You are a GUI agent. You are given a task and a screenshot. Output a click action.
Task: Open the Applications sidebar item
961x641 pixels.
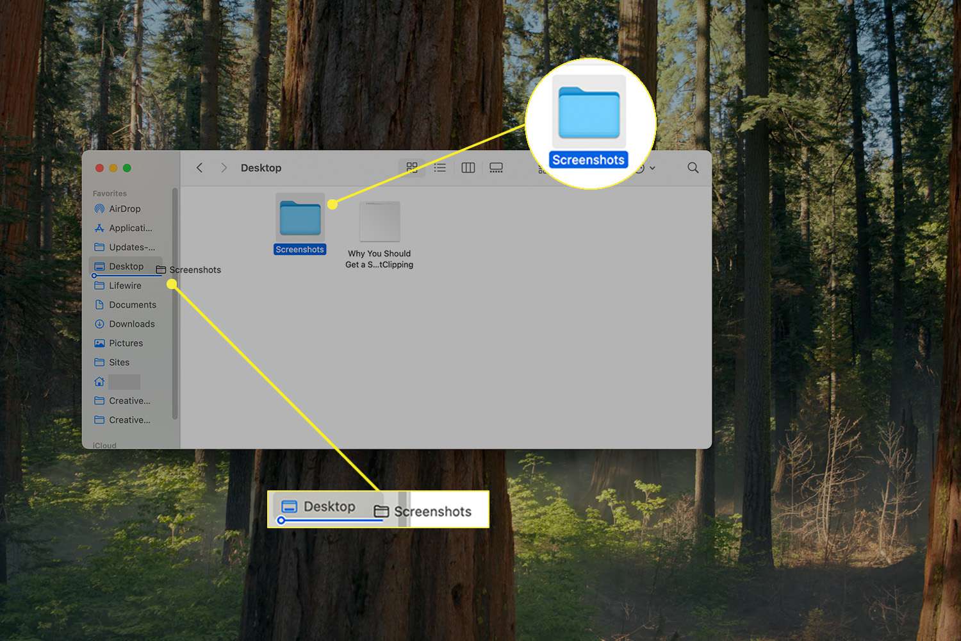click(x=130, y=228)
